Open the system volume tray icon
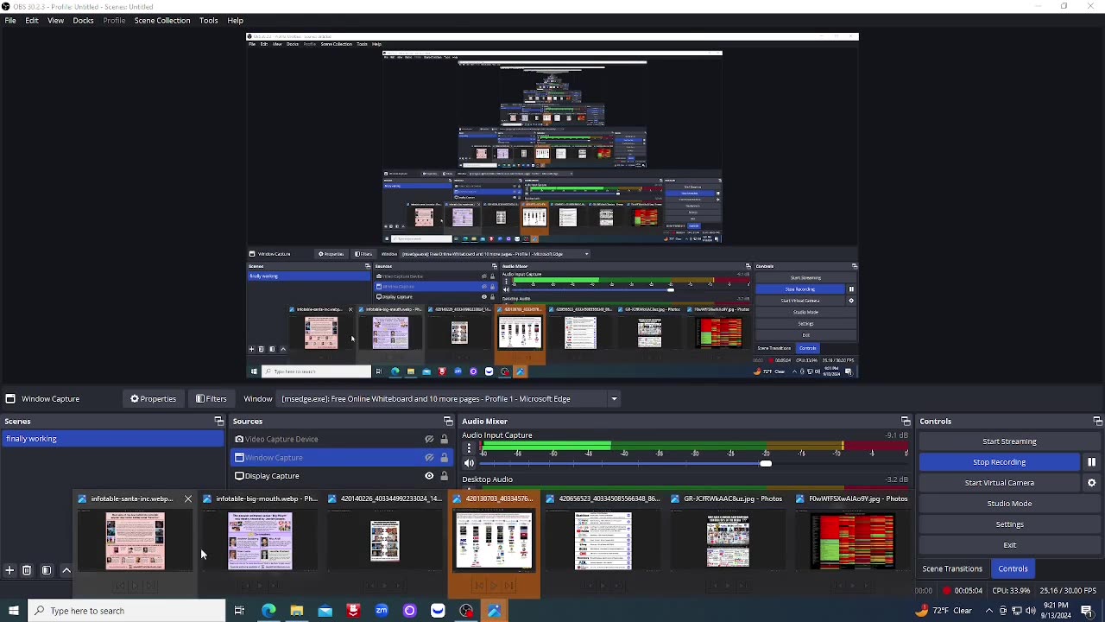The height and width of the screenshot is (622, 1105). point(1031,611)
